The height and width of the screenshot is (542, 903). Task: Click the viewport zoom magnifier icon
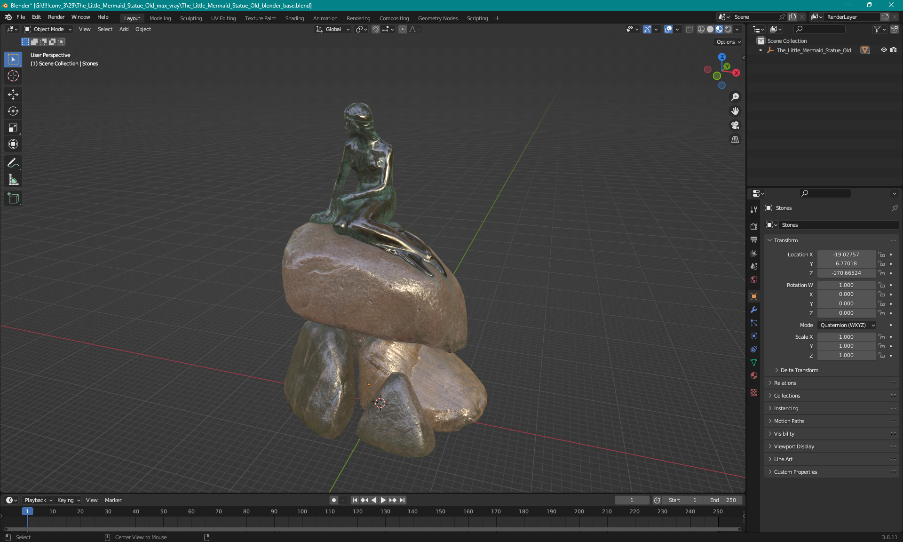point(735,97)
